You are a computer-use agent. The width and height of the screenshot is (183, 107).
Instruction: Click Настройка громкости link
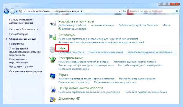coord(71,52)
